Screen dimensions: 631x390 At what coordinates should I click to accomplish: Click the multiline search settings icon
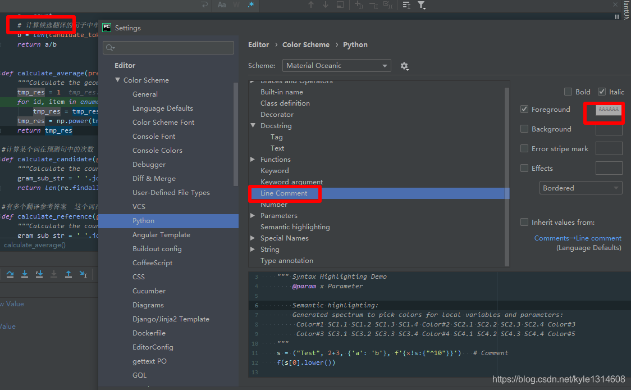(x=406, y=5)
